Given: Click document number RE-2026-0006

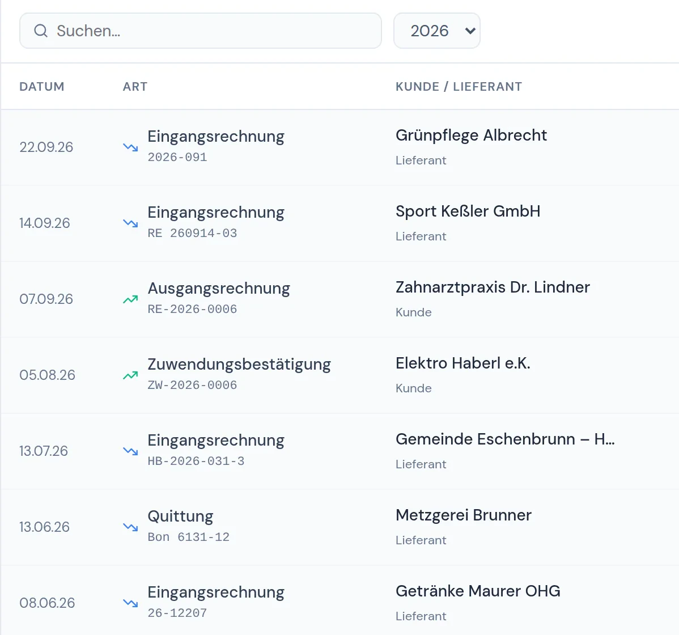Looking at the screenshot, I should coord(192,309).
